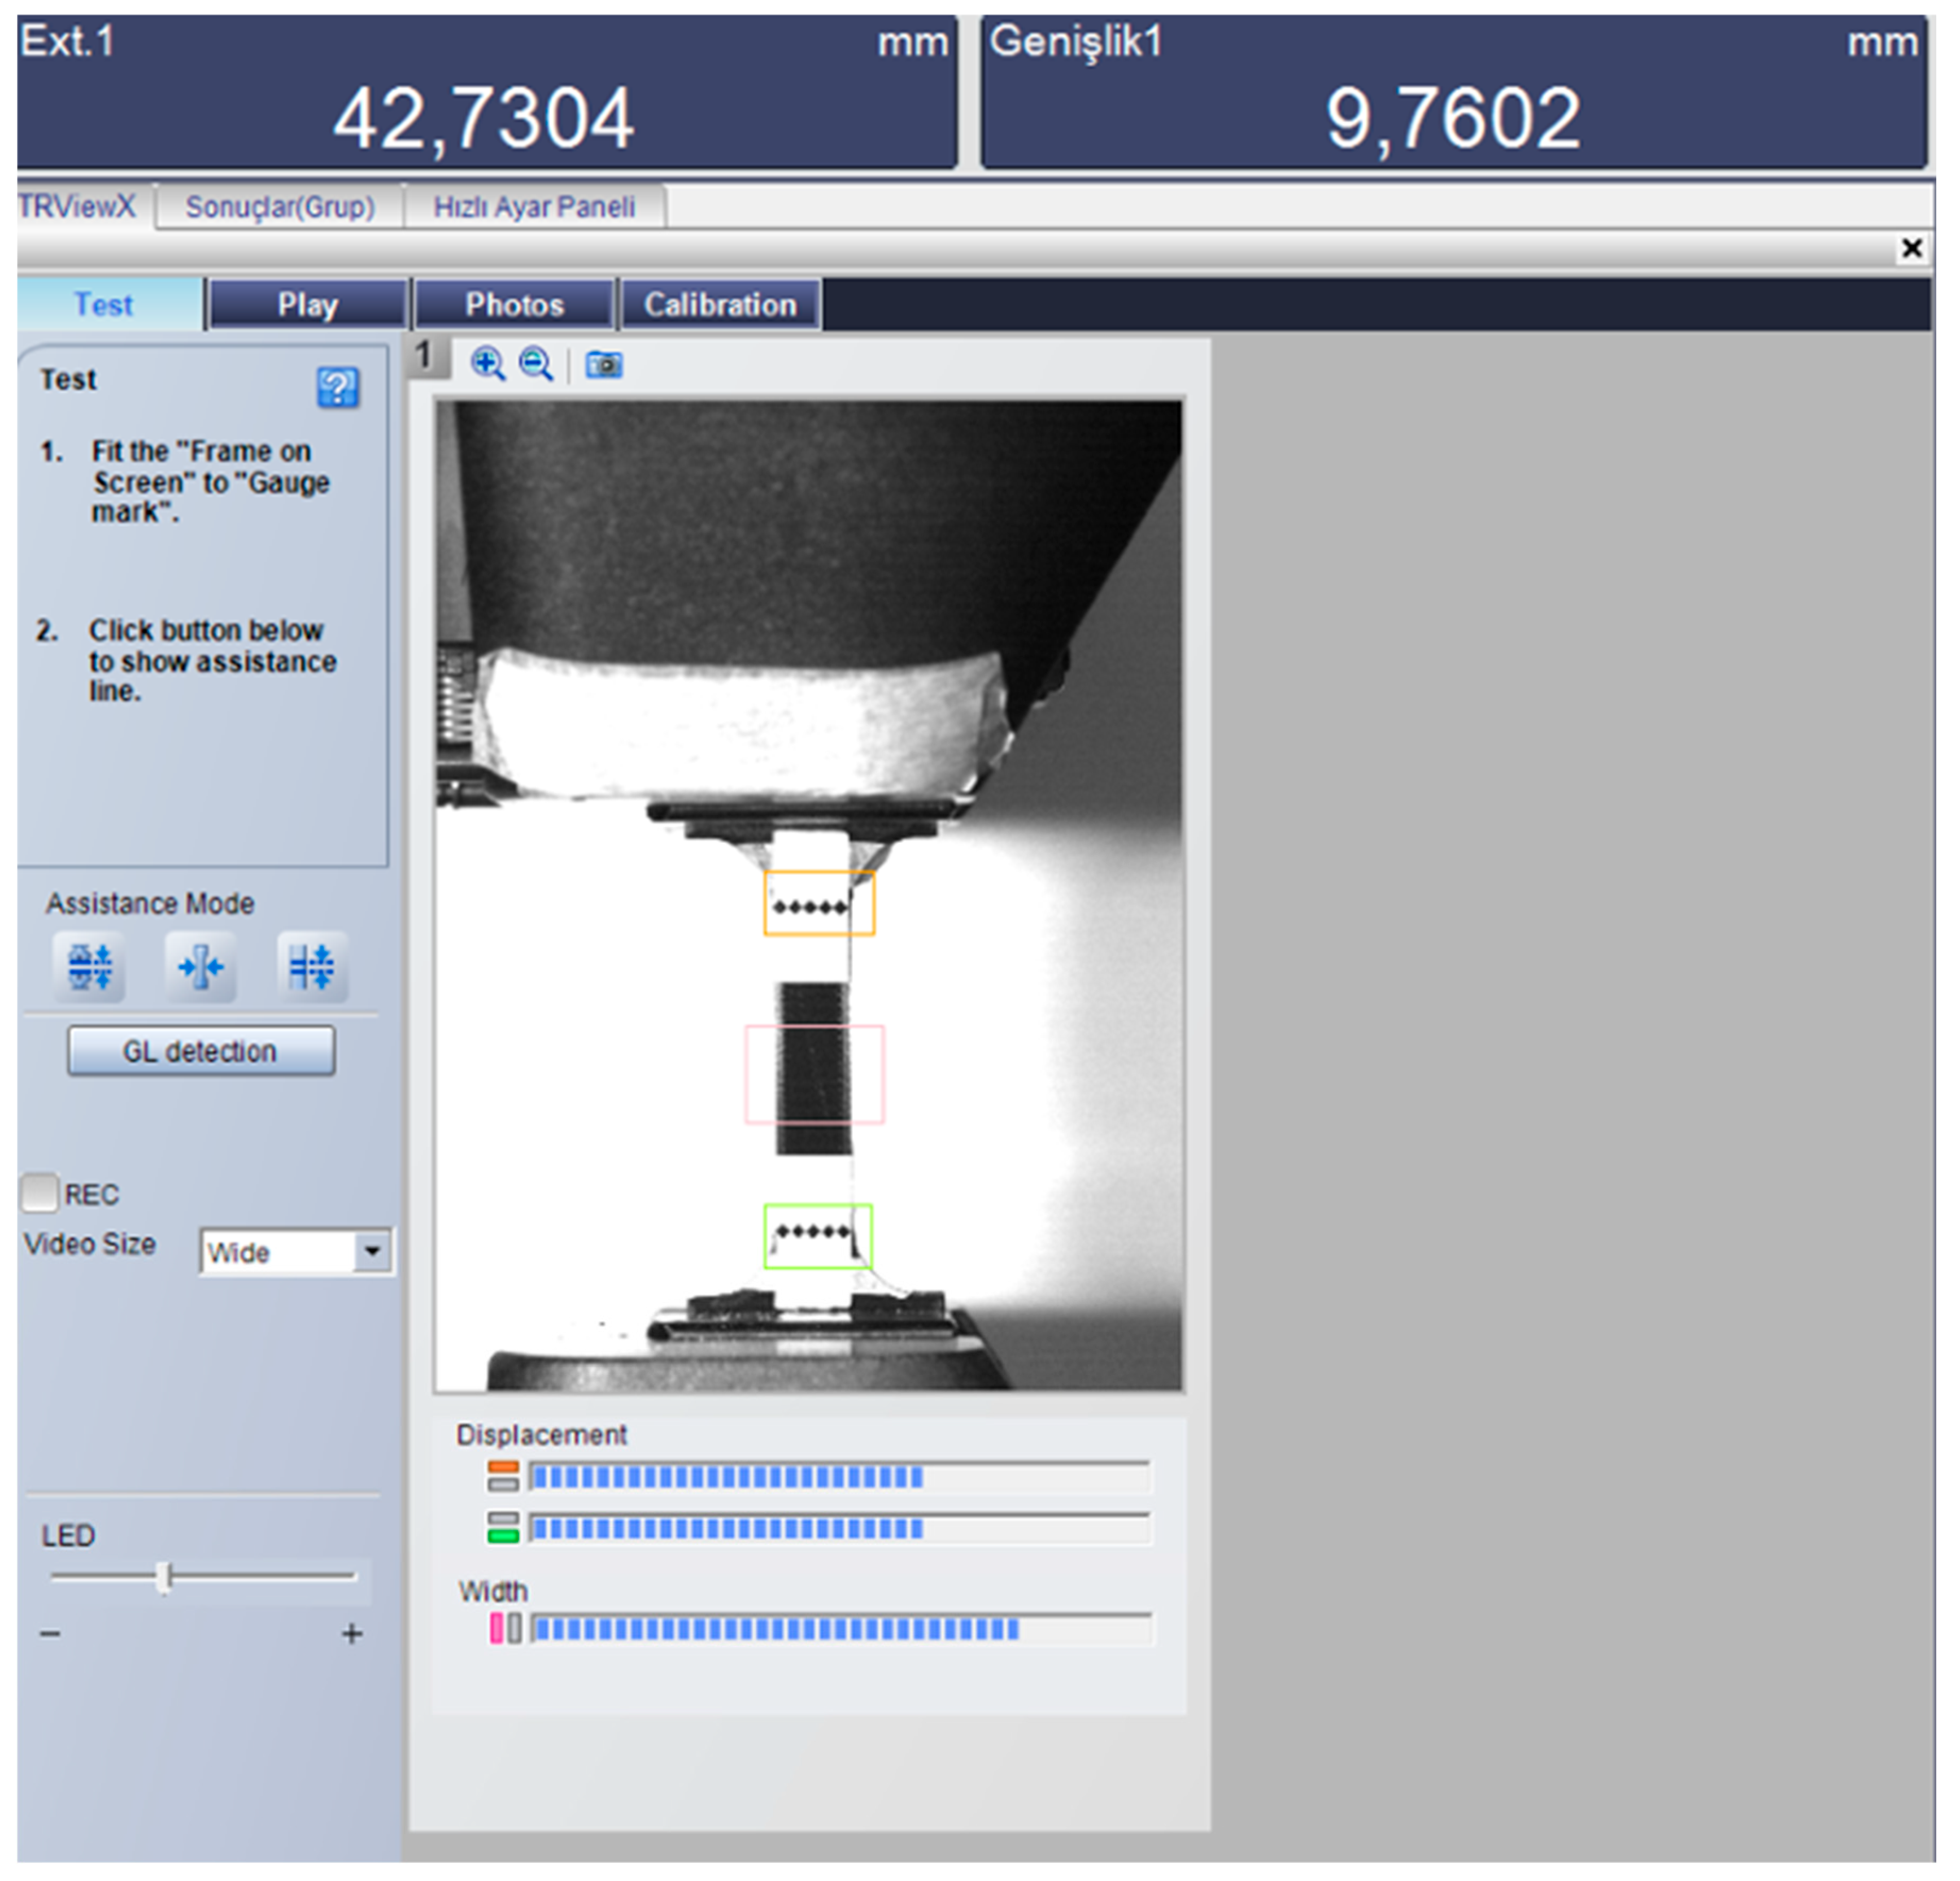Enable the REC checkbox
The image size is (1960, 1881).
[x=40, y=1192]
